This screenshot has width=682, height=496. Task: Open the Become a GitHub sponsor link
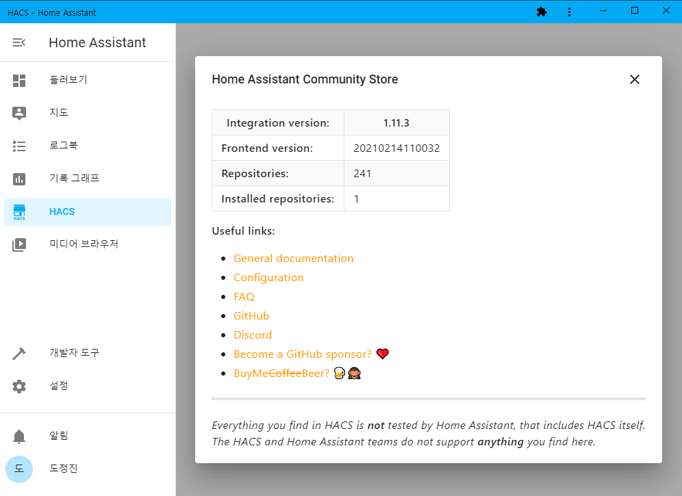point(303,354)
